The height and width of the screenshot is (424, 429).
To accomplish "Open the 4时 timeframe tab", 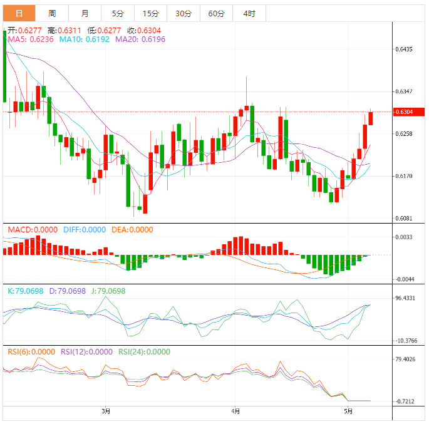I will point(249,13).
